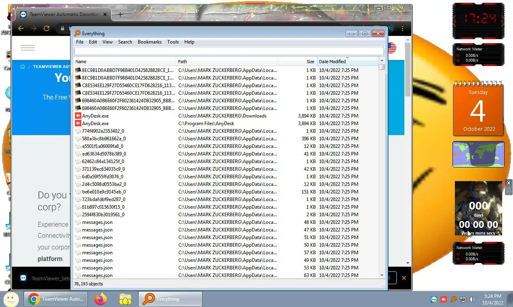This screenshot has height=307, width=513.
Task: Click the Everything tray icon
Action: tap(453, 299)
